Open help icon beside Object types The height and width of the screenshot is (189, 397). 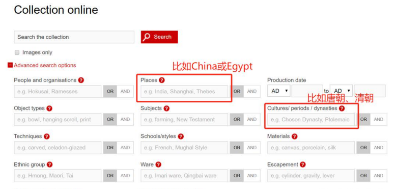[49, 109]
